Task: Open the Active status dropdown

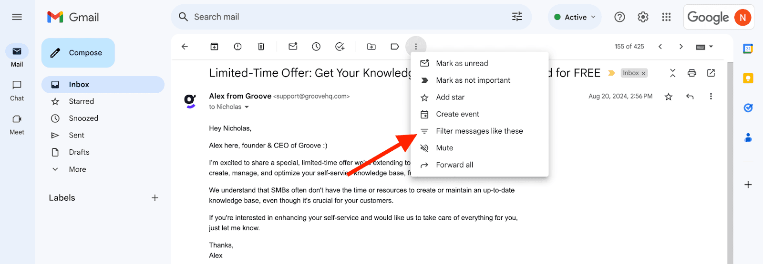Action: click(x=575, y=17)
